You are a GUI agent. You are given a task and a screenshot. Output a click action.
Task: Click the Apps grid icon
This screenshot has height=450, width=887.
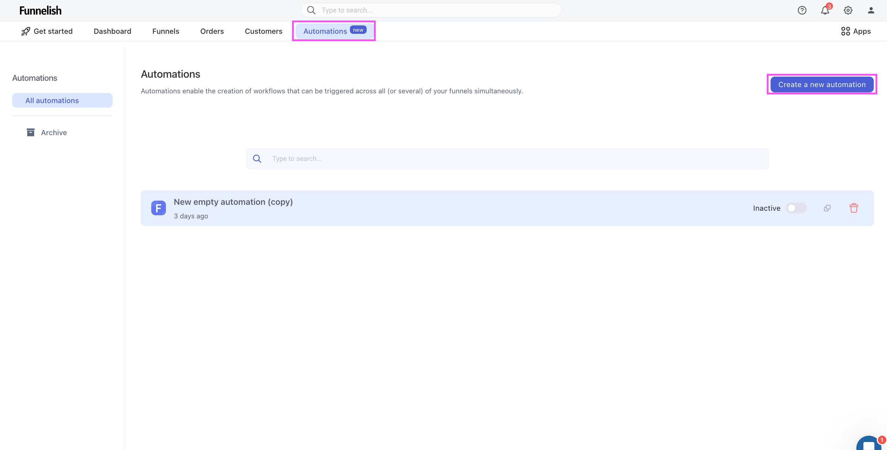845,31
